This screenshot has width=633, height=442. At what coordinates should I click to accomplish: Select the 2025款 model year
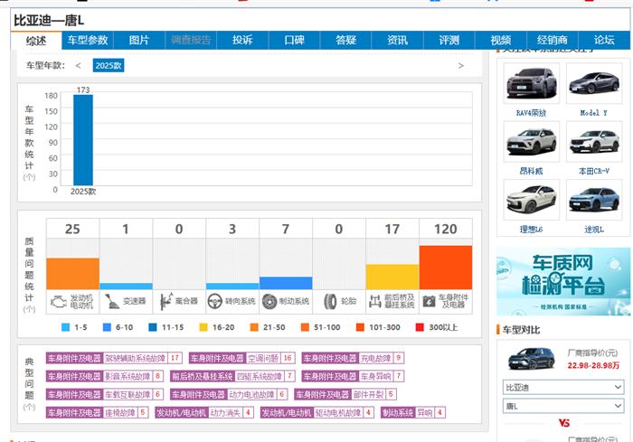point(109,66)
